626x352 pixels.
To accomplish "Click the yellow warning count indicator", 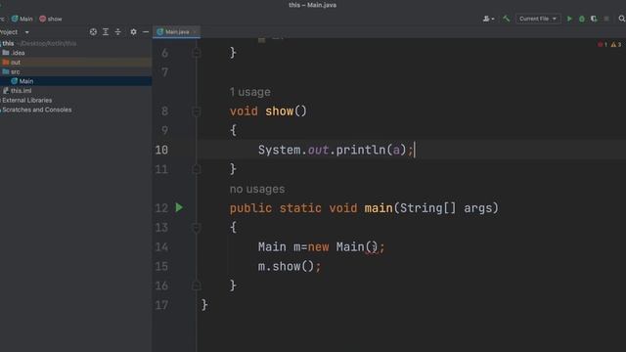I will (615, 44).
